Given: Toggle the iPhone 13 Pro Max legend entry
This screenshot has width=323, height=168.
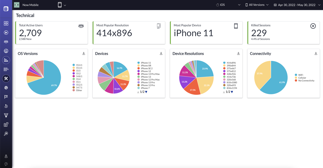Looking at the screenshot, I should coord(149,74).
